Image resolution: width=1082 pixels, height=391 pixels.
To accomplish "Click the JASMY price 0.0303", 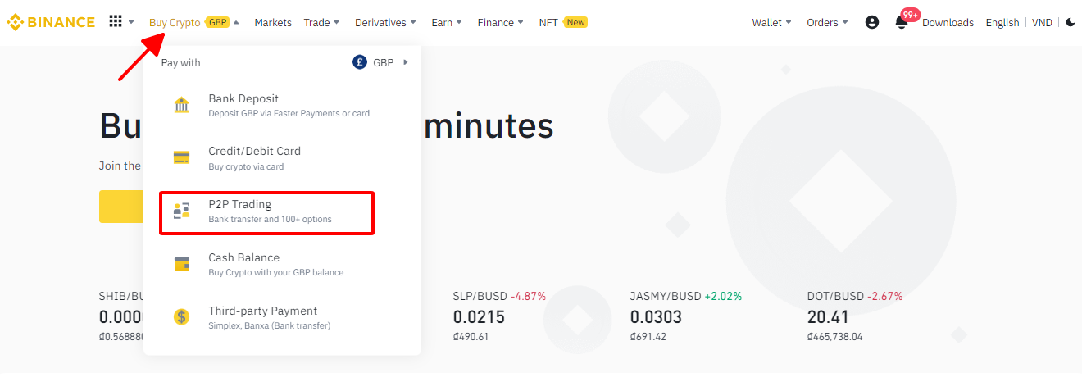I will coord(656,317).
